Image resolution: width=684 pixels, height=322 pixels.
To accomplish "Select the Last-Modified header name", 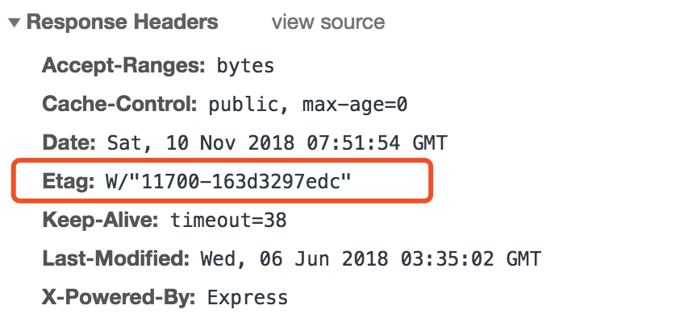I will click(x=115, y=258).
